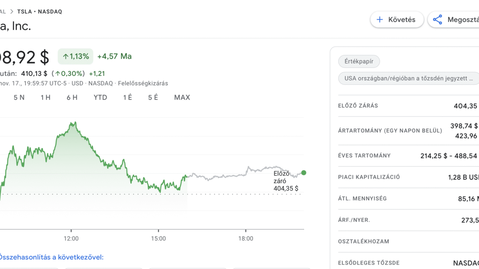Click the Értékpapír chip
Image resolution: width=479 pixels, height=269 pixels.
click(x=359, y=61)
